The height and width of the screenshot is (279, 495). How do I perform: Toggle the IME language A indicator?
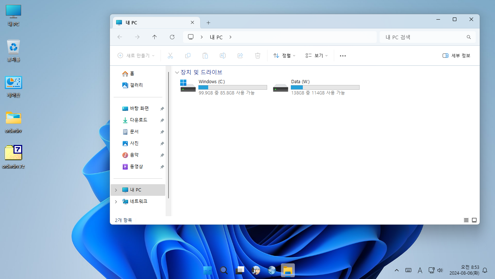click(x=420, y=270)
